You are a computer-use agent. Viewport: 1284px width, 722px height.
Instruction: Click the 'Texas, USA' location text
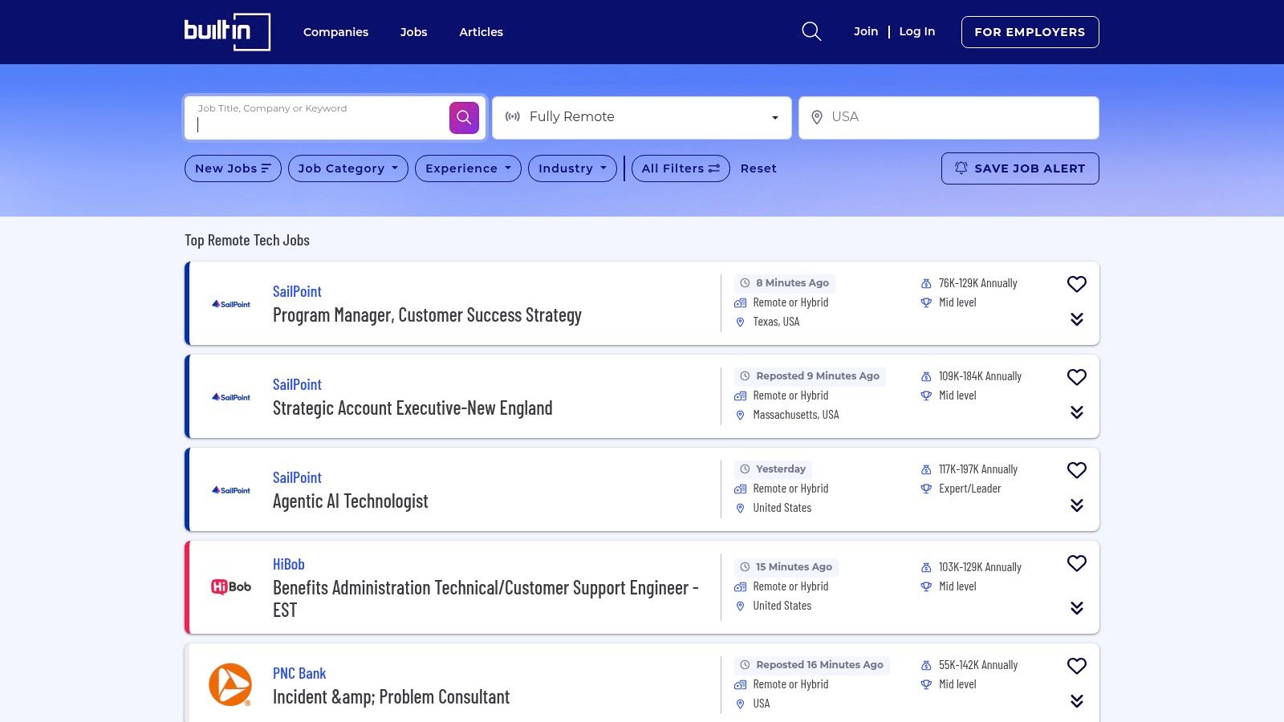pyautogui.click(x=776, y=322)
